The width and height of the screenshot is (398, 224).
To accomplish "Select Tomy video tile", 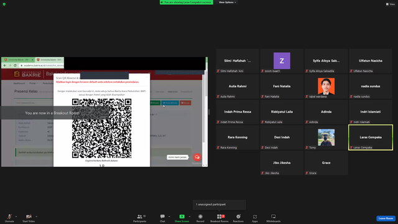I will (326, 138).
